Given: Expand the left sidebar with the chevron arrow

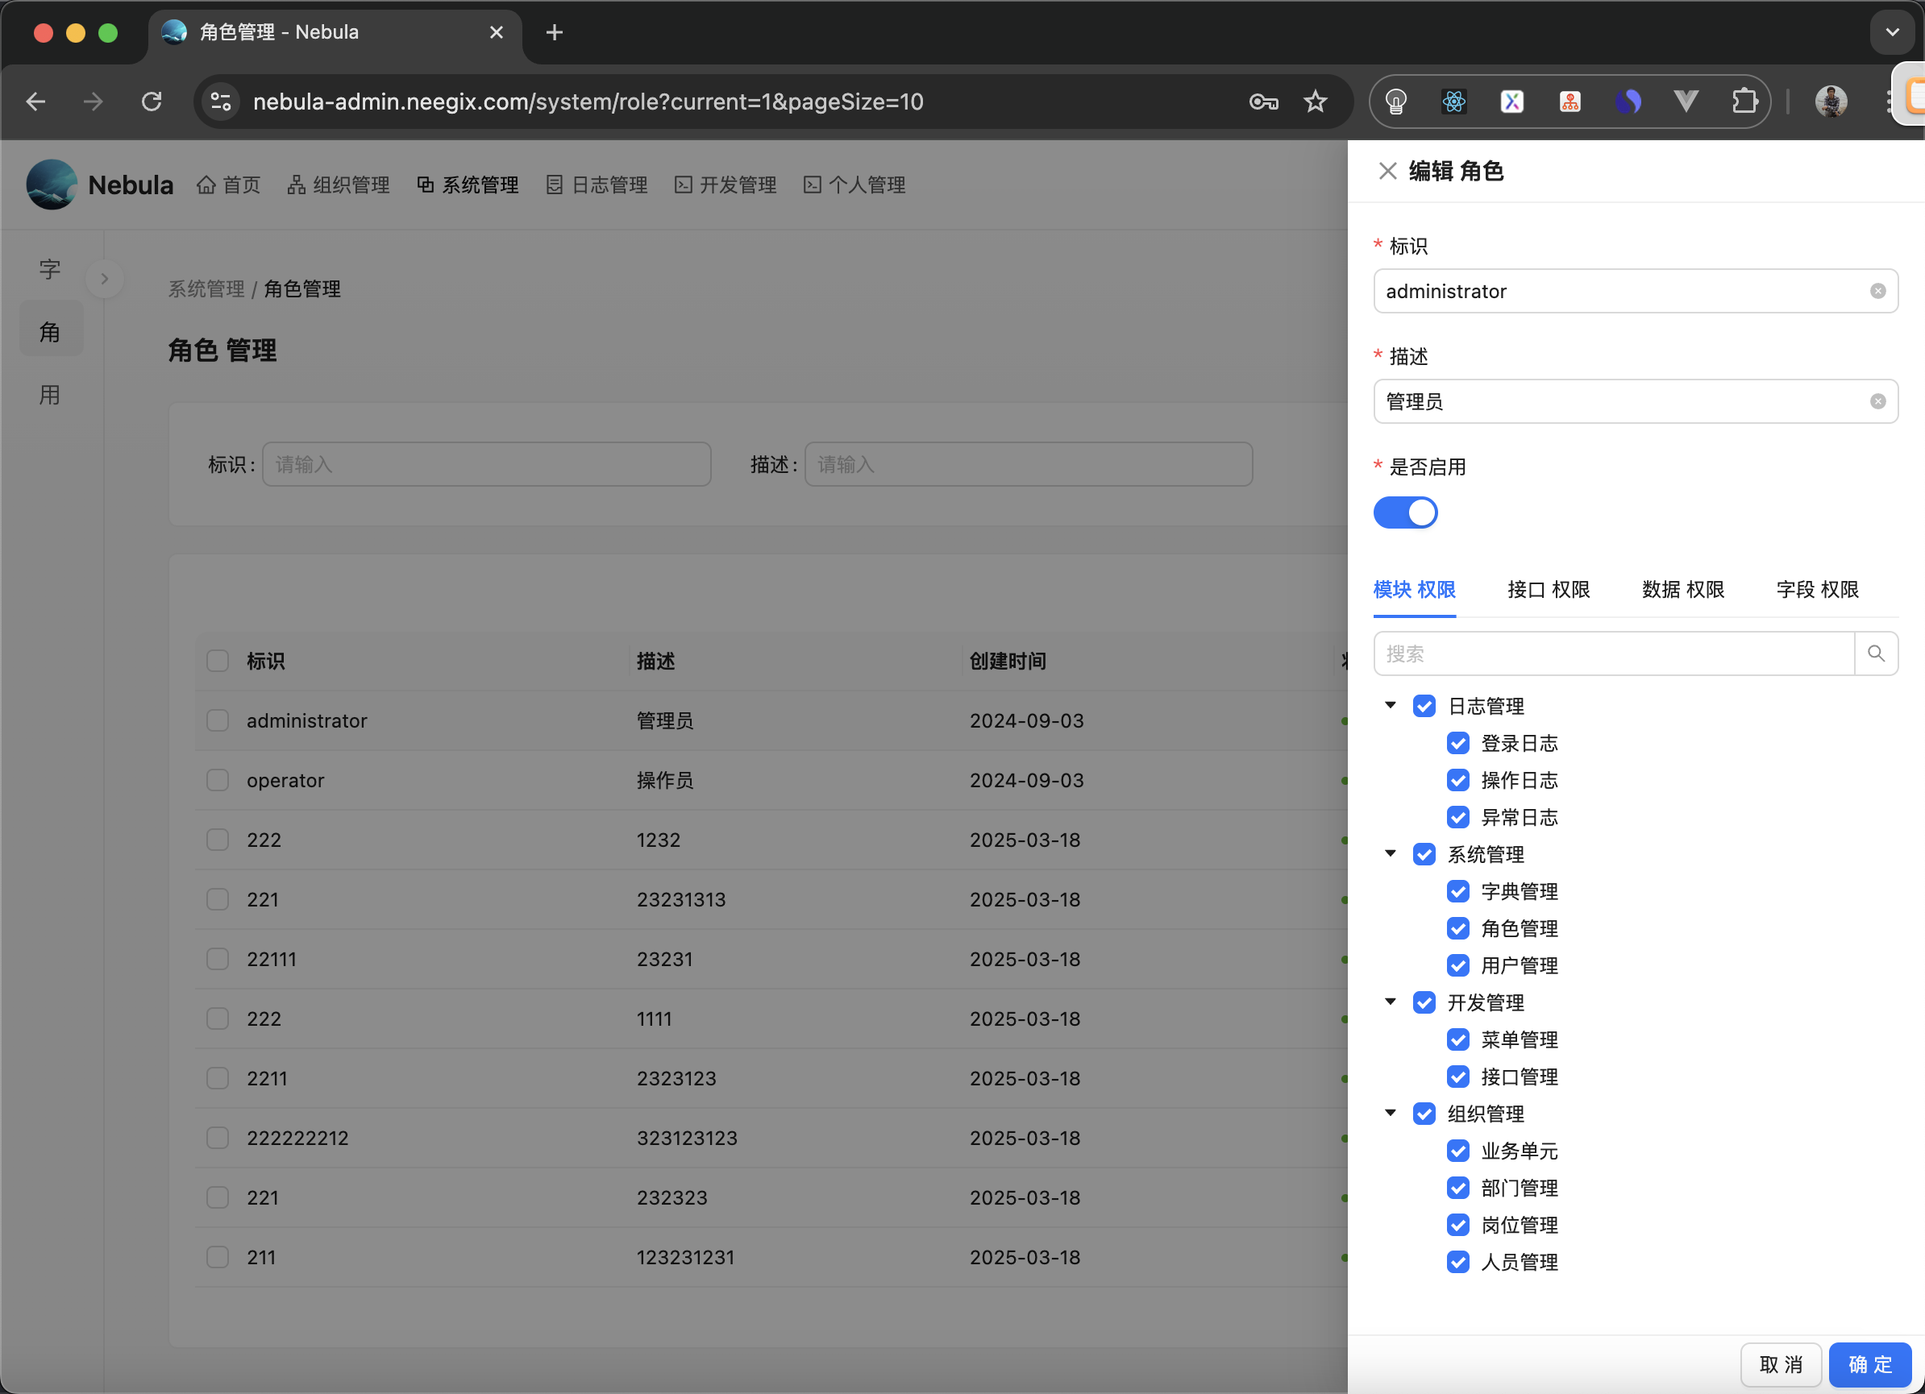Looking at the screenshot, I should tap(105, 278).
